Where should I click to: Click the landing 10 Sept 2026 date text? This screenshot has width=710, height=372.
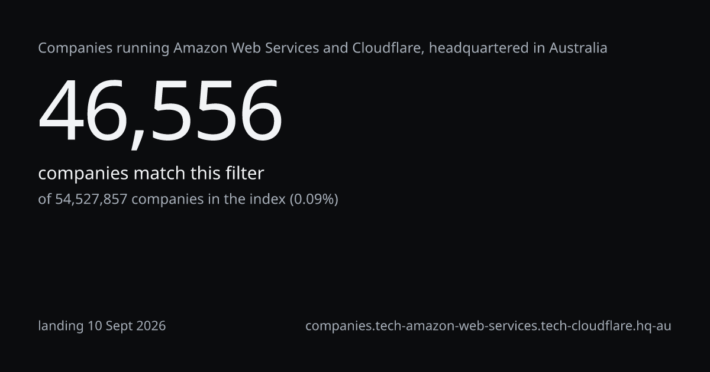(x=102, y=326)
